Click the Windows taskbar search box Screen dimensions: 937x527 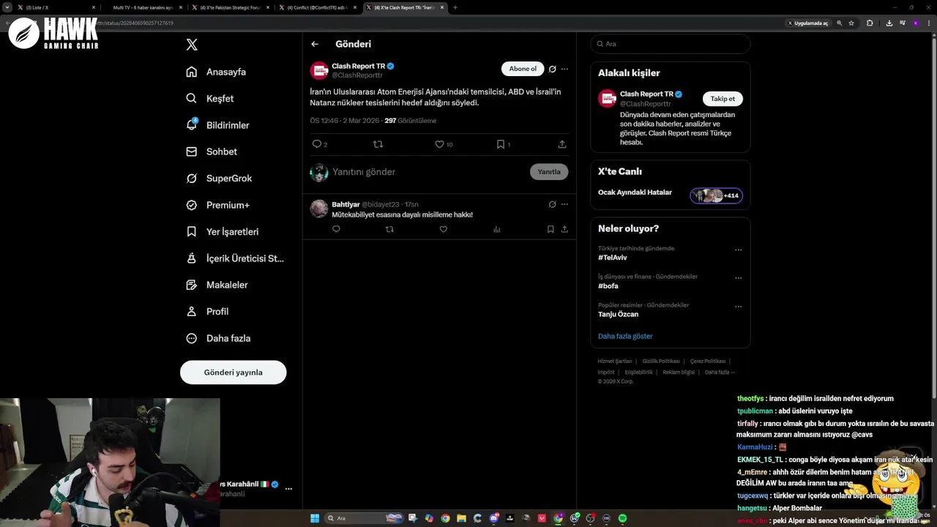(365, 518)
